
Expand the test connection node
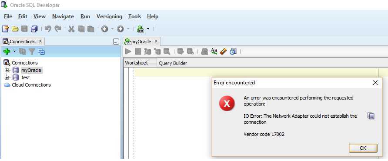(7, 78)
